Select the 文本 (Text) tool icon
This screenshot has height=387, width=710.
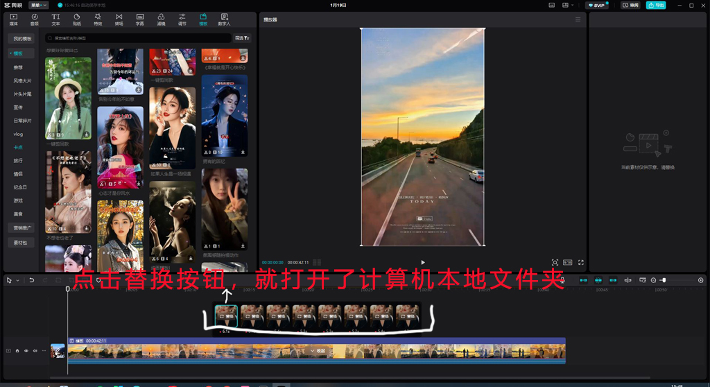pos(55,19)
